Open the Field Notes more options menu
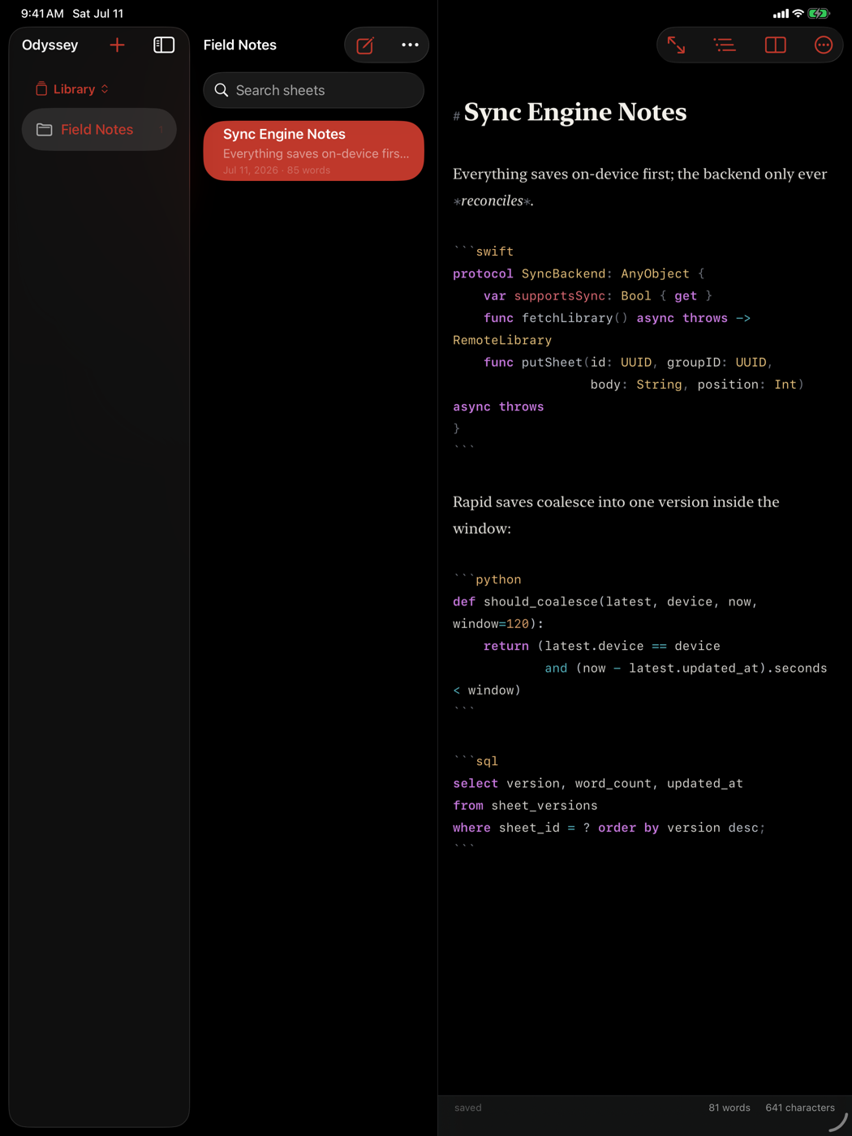Screen dimensions: 852x1136 point(410,45)
